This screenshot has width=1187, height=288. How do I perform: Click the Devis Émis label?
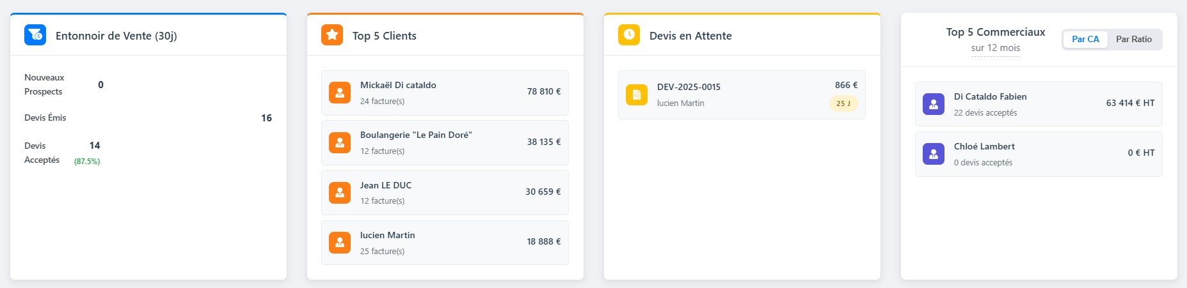(45, 117)
